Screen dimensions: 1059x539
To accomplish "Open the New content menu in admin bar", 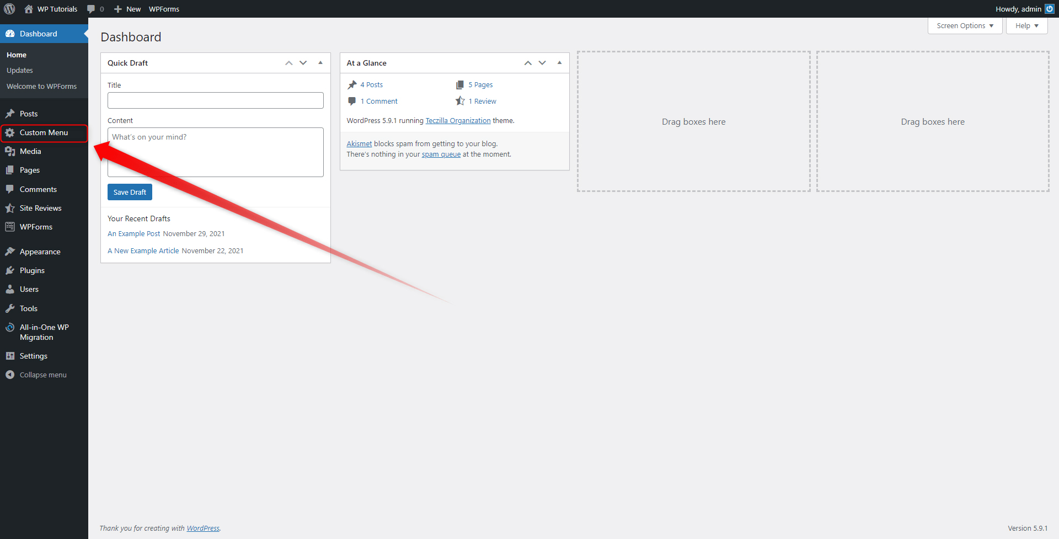I will (127, 9).
